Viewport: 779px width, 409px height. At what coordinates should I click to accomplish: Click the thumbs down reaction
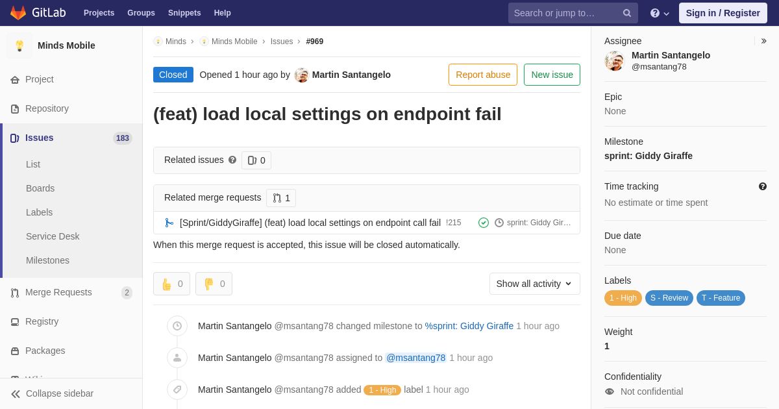pyautogui.click(x=214, y=284)
